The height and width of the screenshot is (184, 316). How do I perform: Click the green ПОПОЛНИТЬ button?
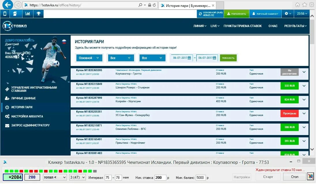(237, 14)
